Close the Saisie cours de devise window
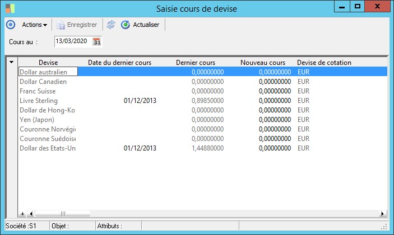This screenshot has width=394, height=235. click(x=377, y=7)
